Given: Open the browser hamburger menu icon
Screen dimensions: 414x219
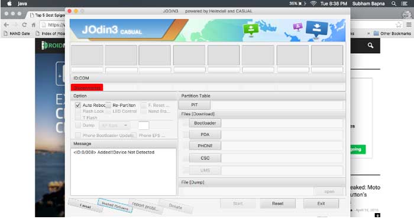Looking at the screenshot, I should point(409,25).
